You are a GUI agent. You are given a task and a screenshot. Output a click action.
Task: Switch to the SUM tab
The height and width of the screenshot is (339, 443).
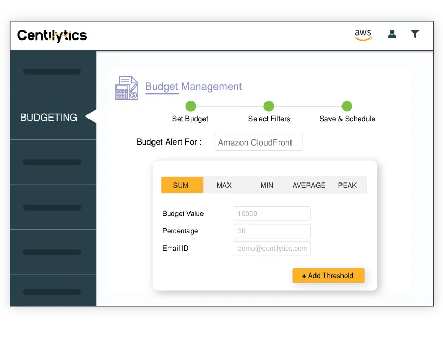click(x=182, y=185)
